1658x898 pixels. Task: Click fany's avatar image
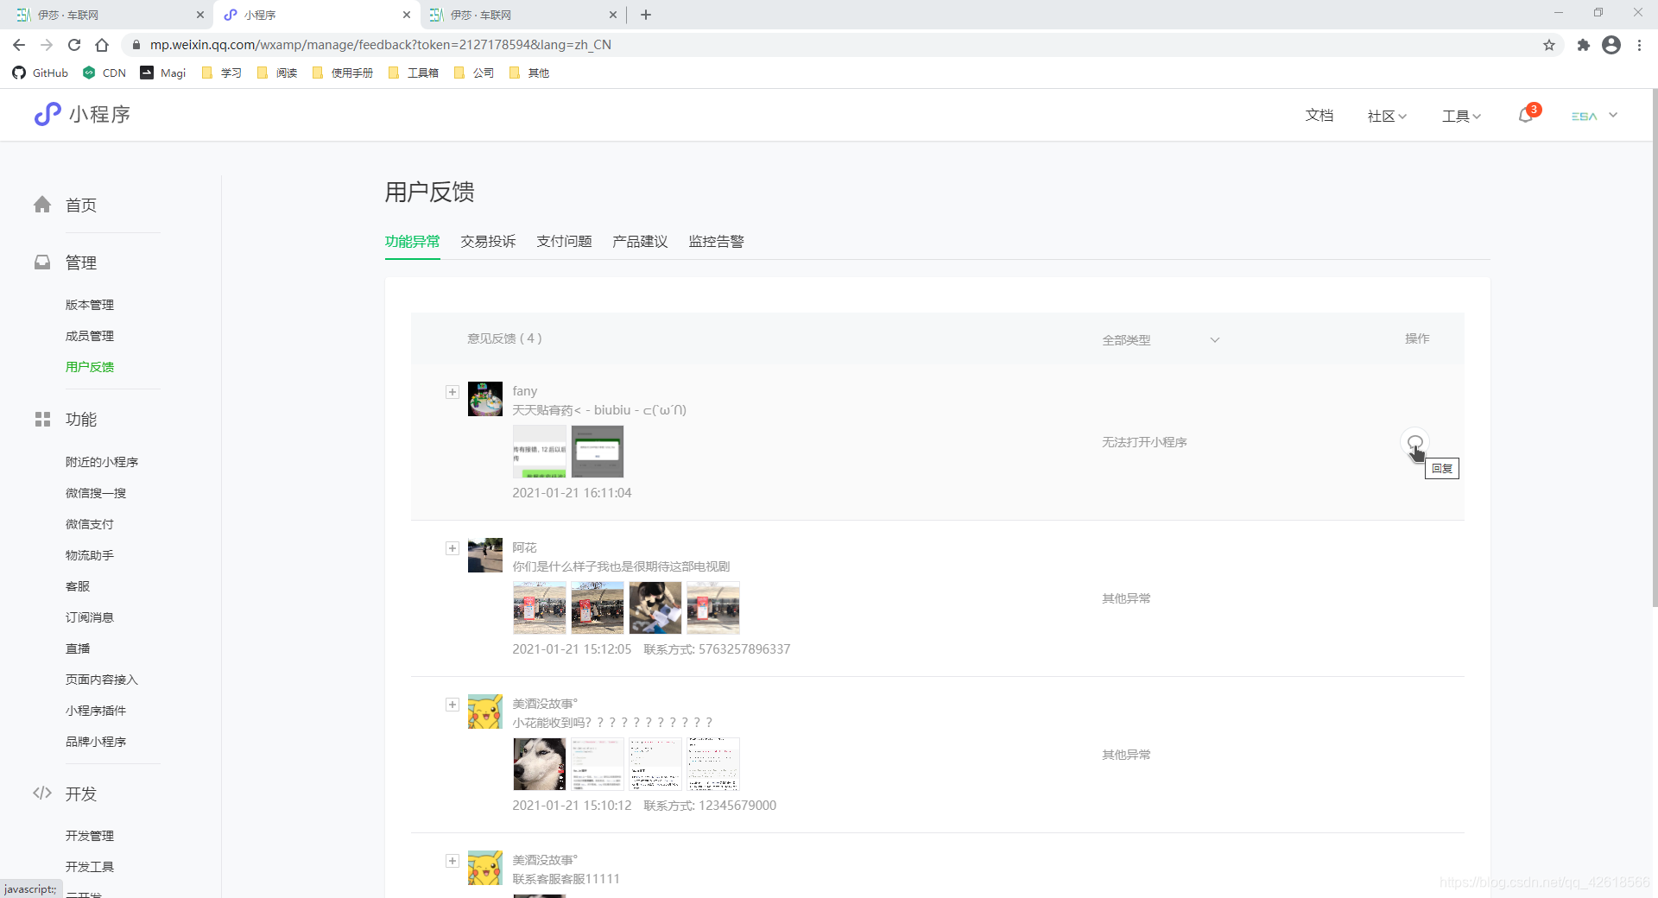485,399
